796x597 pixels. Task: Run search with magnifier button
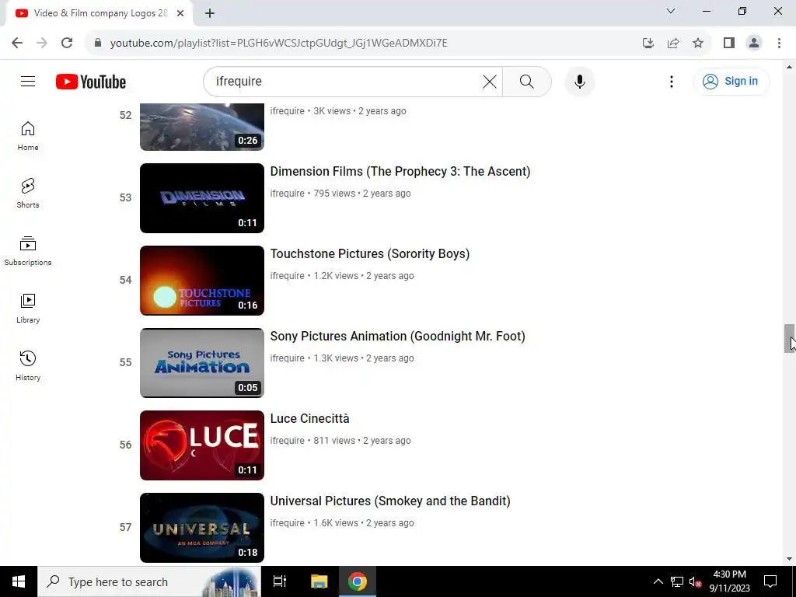coord(527,81)
